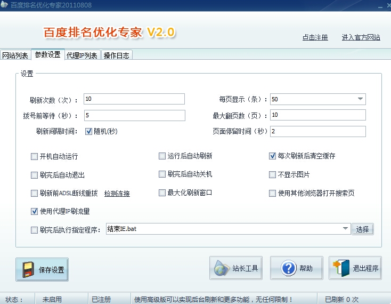Click the 点击注册 link
The width and height of the screenshot is (391, 304).
tap(315, 37)
